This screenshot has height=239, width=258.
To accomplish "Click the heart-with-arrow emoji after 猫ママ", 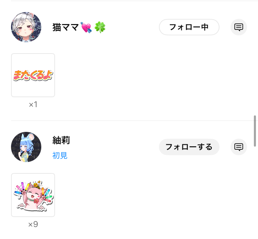I will (x=86, y=27).
